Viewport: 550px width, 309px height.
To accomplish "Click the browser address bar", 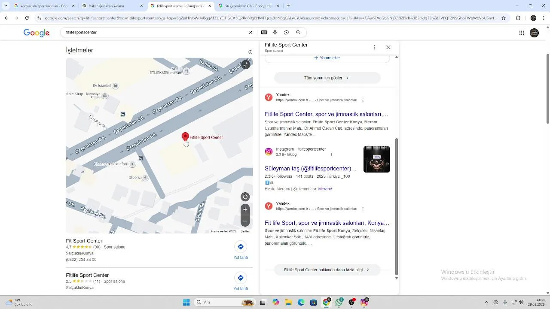I will click(x=271, y=18).
